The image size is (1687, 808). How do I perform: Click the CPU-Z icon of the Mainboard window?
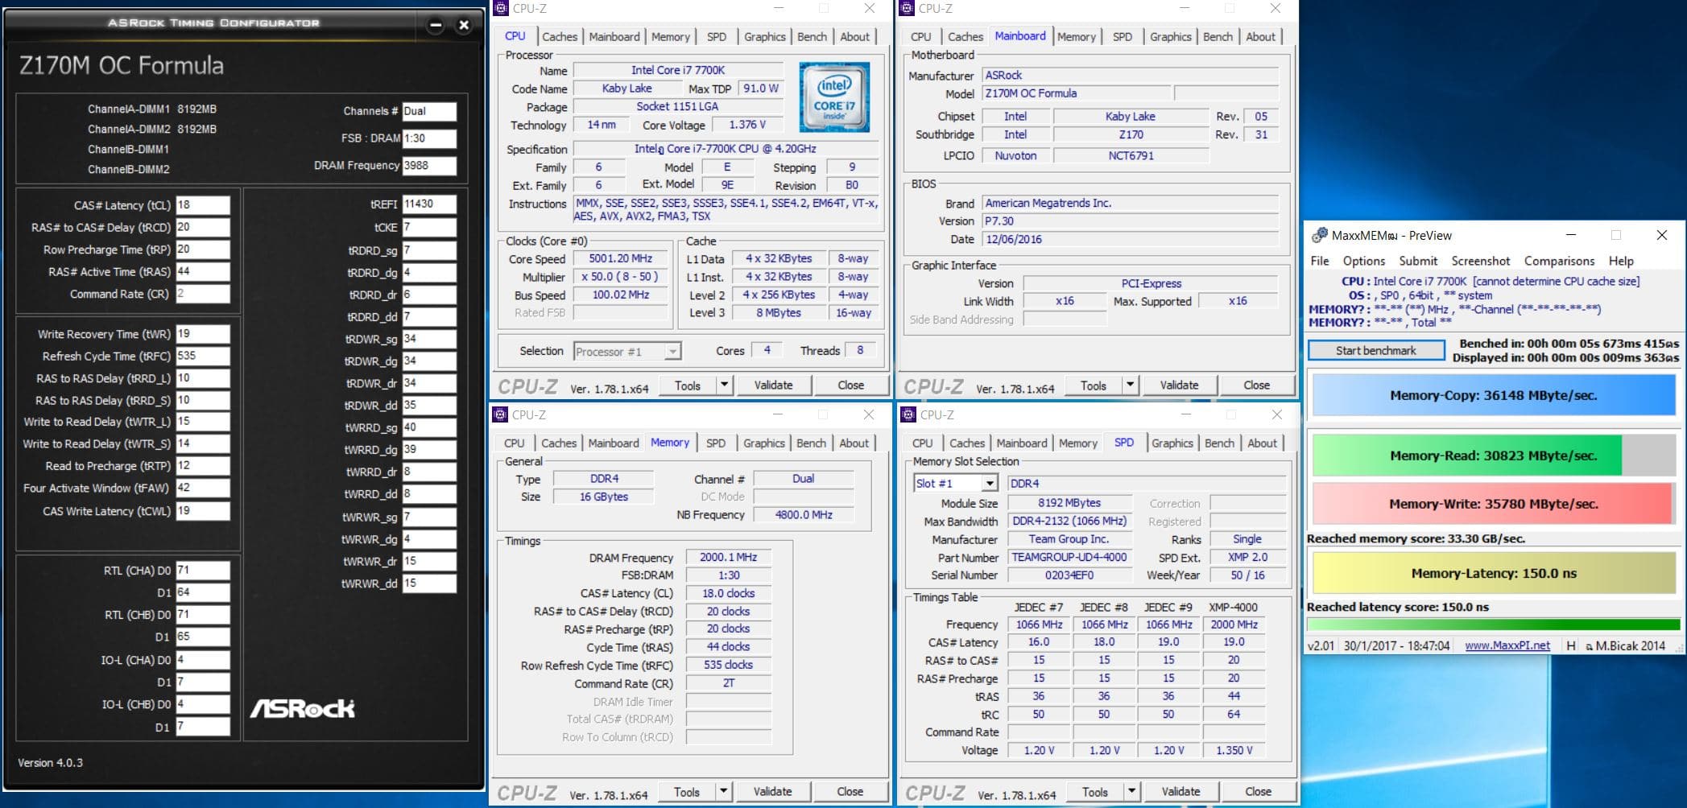tap(908, 8)
